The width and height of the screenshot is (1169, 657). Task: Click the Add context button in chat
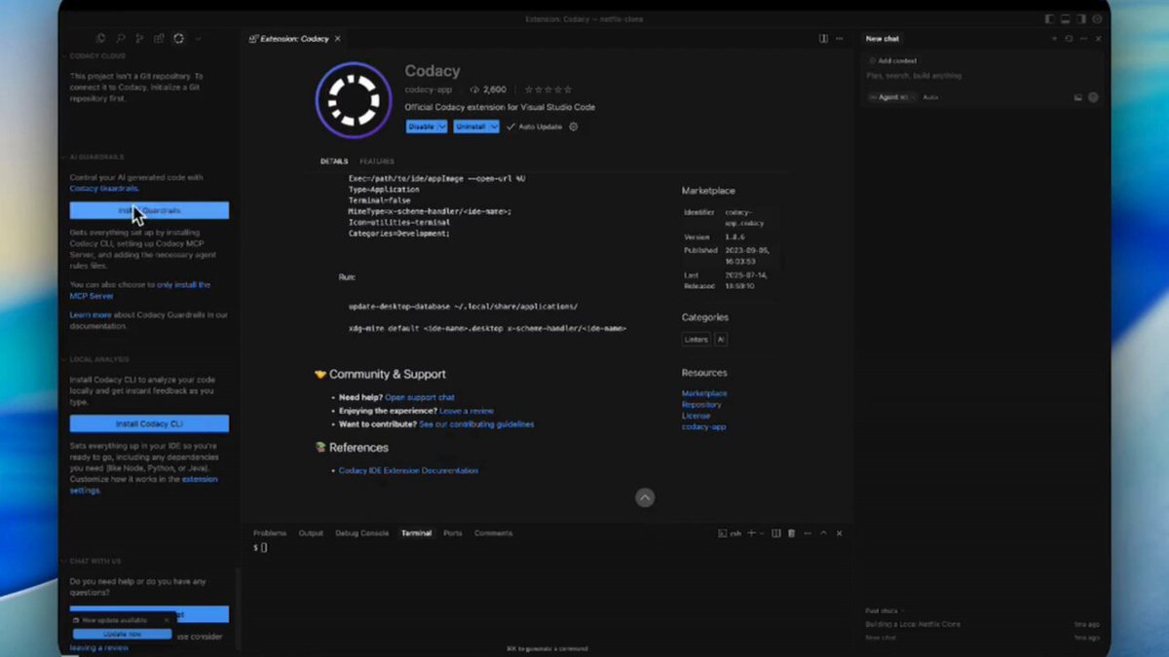(892, 60)
